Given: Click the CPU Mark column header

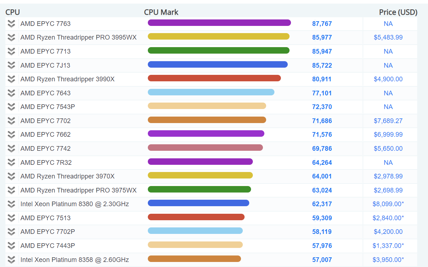Looking at the screenshot, I should coord(161,12).
